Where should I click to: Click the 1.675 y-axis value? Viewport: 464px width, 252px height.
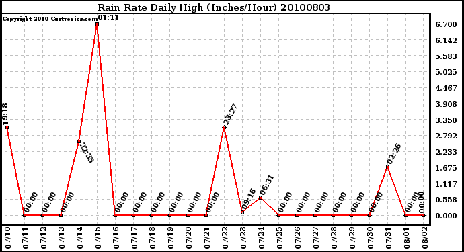[447, 168]
